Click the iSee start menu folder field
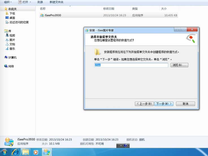The width and height of the screenshot is (208, 156). [x=131, y=65]
